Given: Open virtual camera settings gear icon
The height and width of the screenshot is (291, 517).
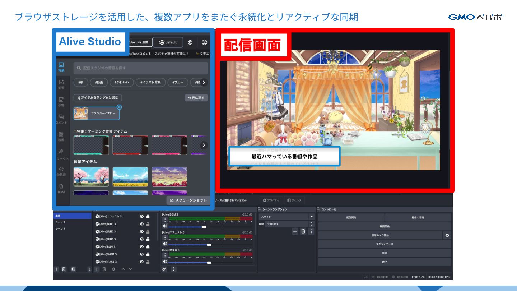Looking at the screenshot, I should tap(447, 235).
